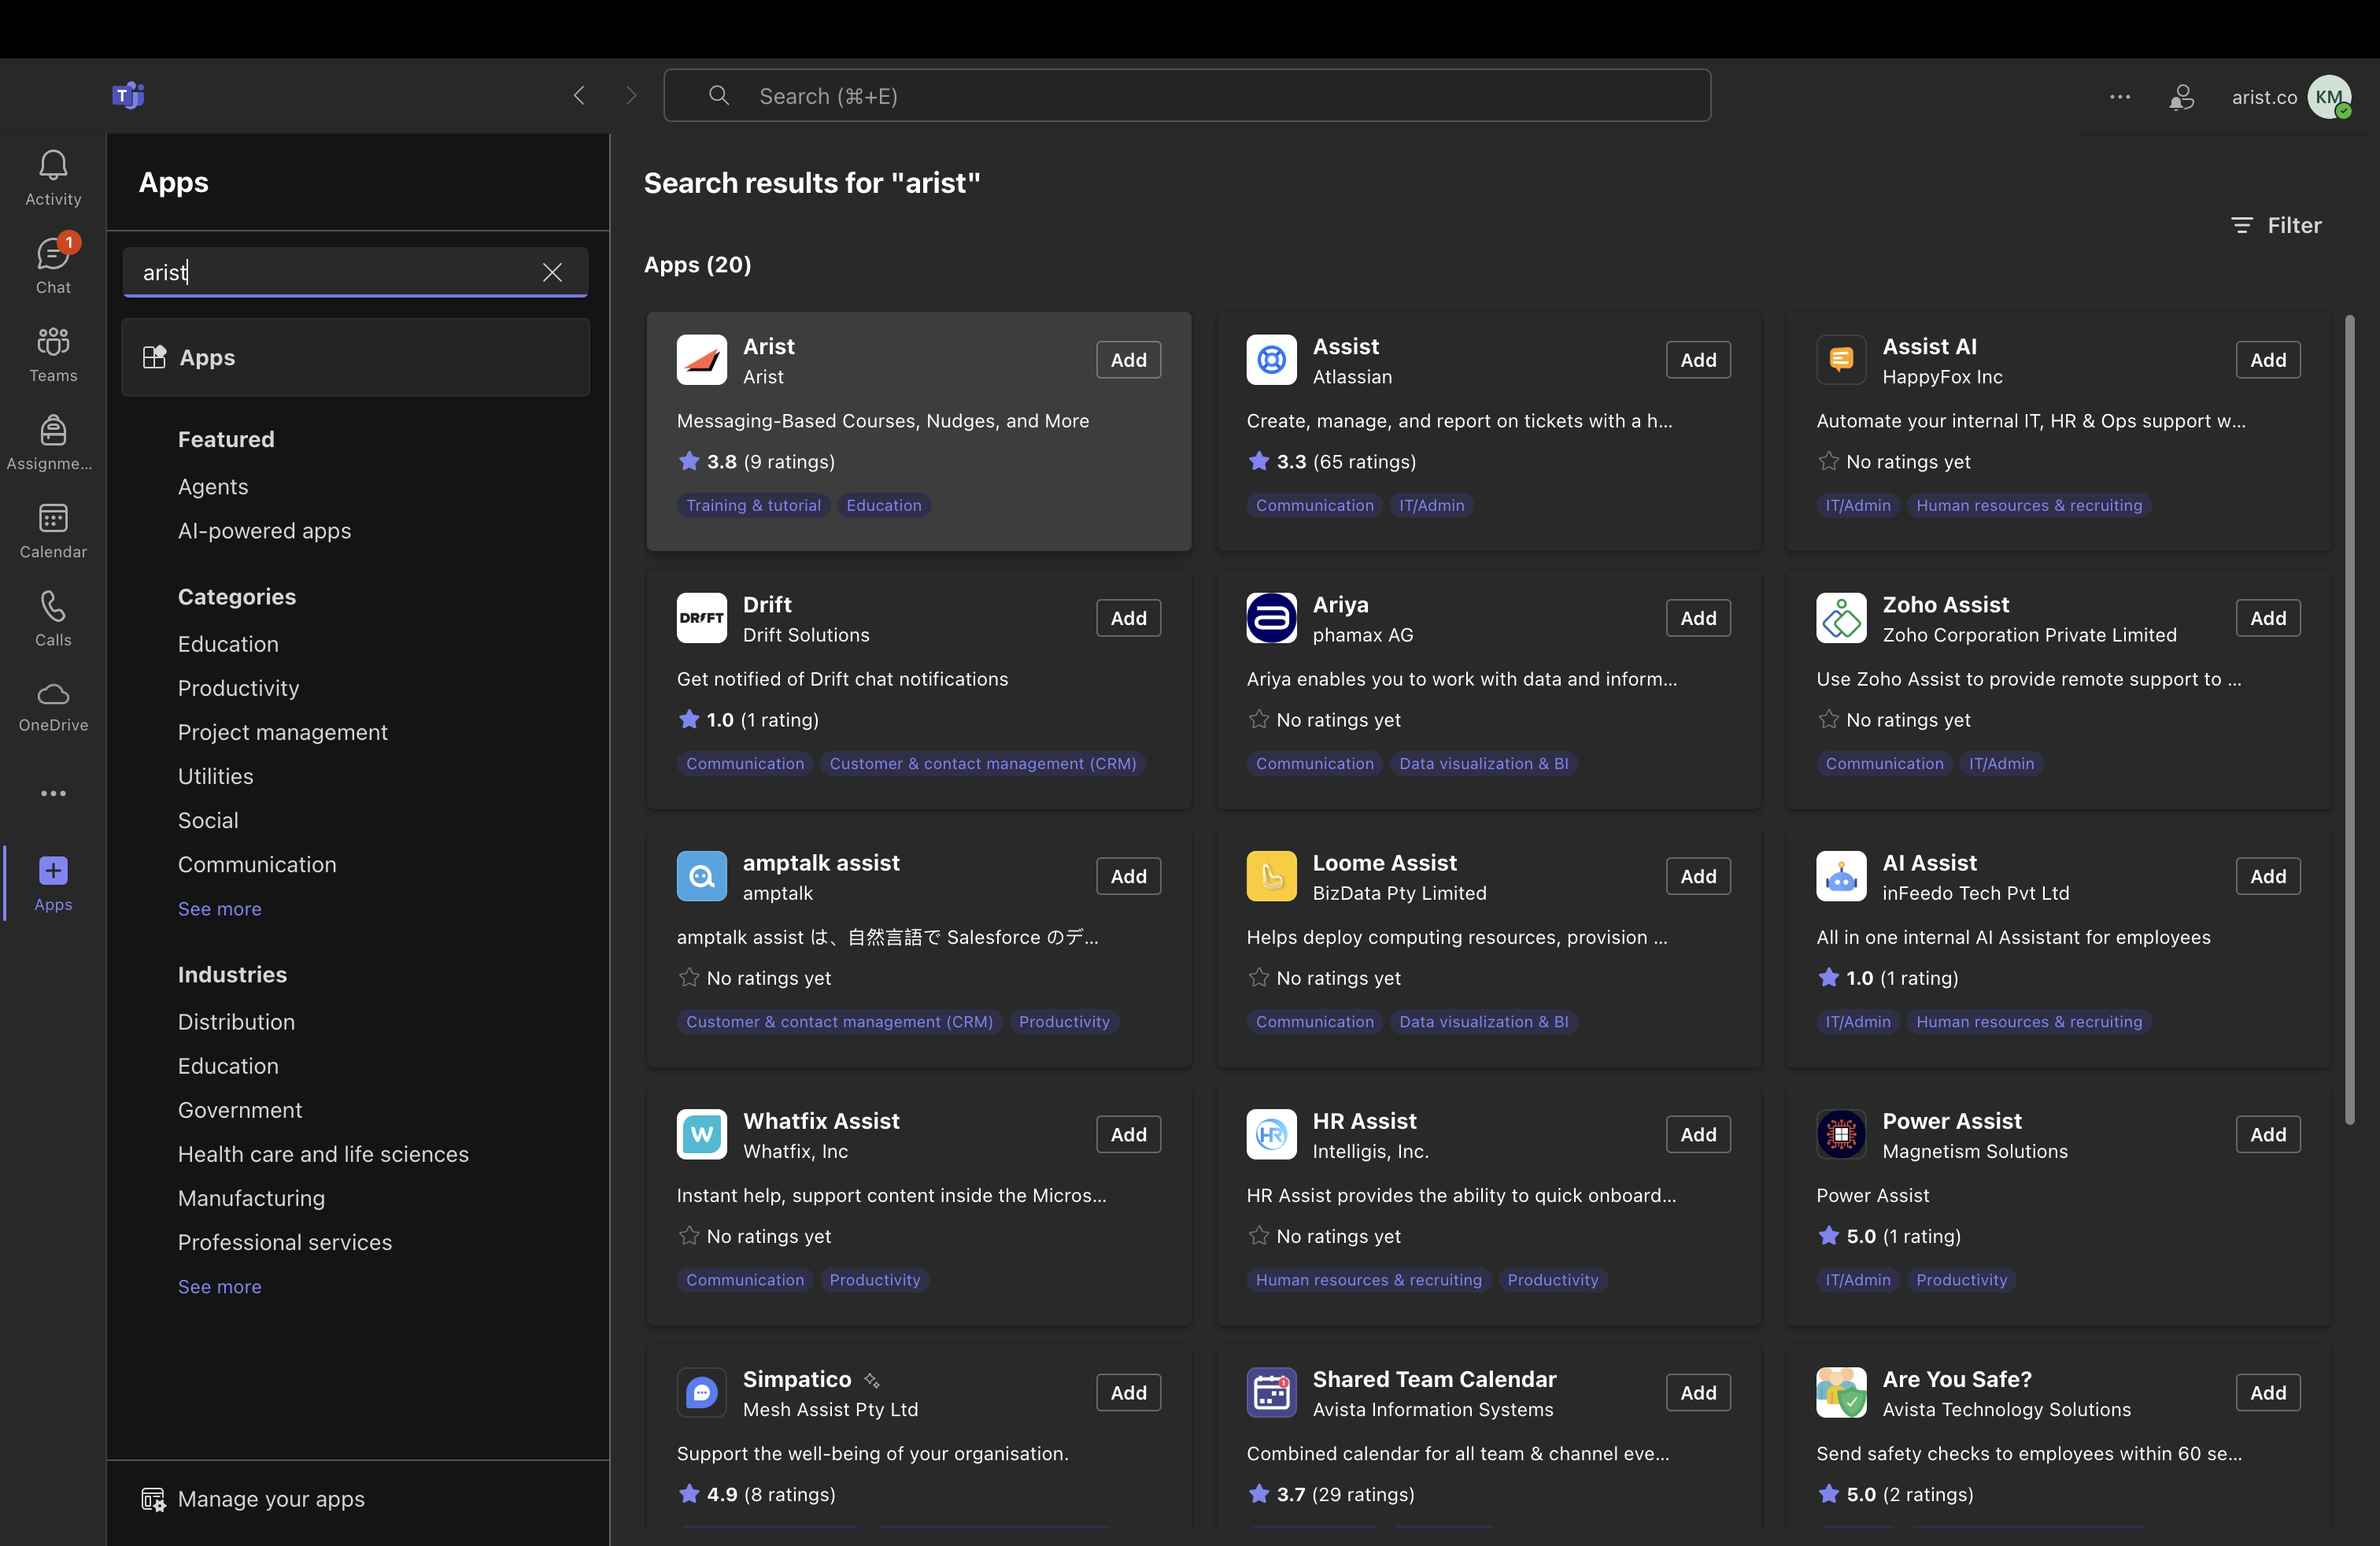Image resolution: width=2380 pixels, height=1546 pixels.
Task: Choose the Manufacturing industry
Action: 251,1198
